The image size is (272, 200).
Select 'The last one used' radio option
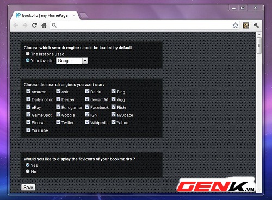click(x=27, y=54)
